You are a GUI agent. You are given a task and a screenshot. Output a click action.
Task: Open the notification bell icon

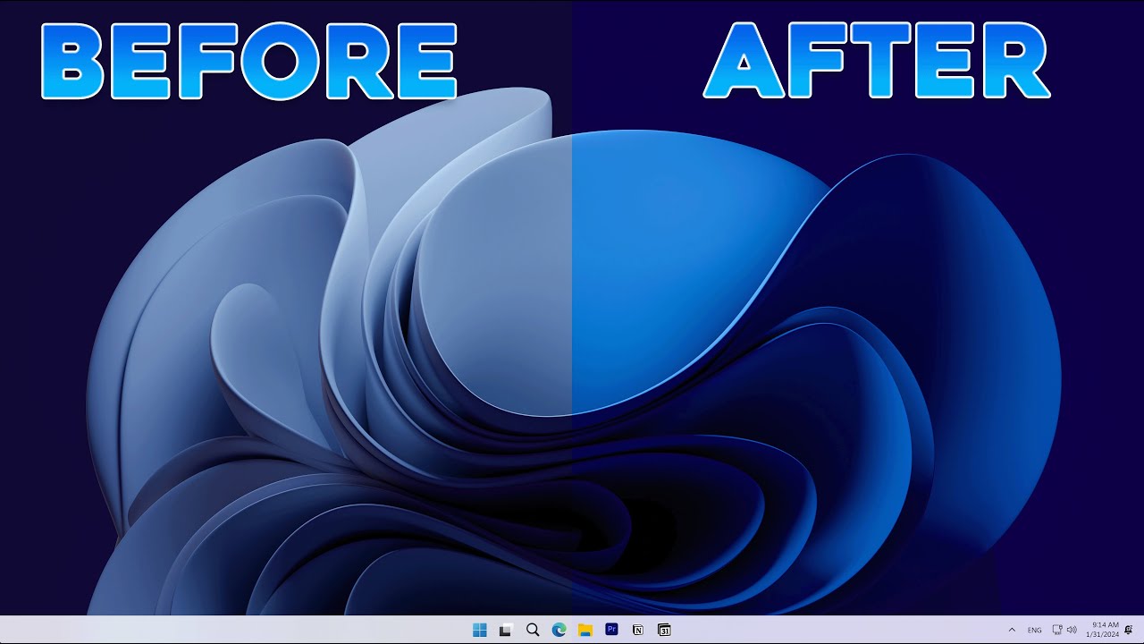tap(1129, 630)
